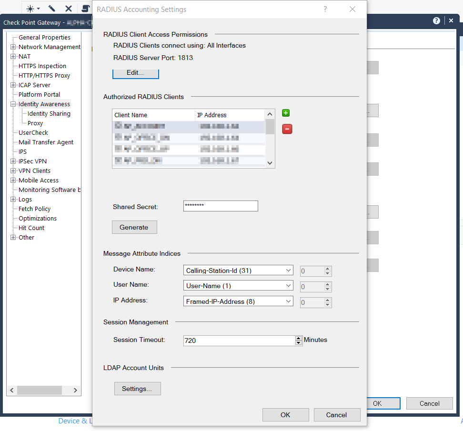Expand the Logs tree node
Viewport: 463px width, 431px height.
pyautogui.click(x=13, y=199)
